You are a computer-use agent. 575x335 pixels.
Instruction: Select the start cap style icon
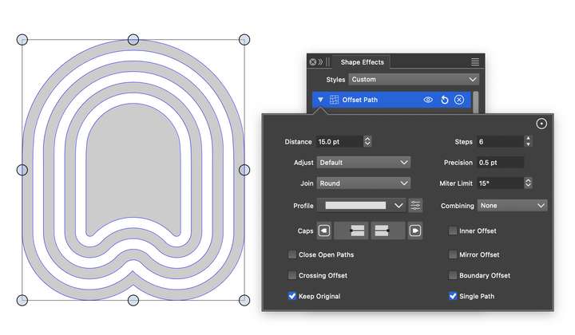[324, 231]
